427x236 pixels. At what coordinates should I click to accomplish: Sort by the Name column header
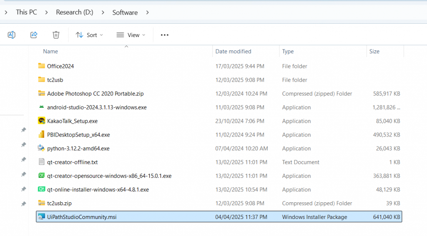tap(50, 51)
